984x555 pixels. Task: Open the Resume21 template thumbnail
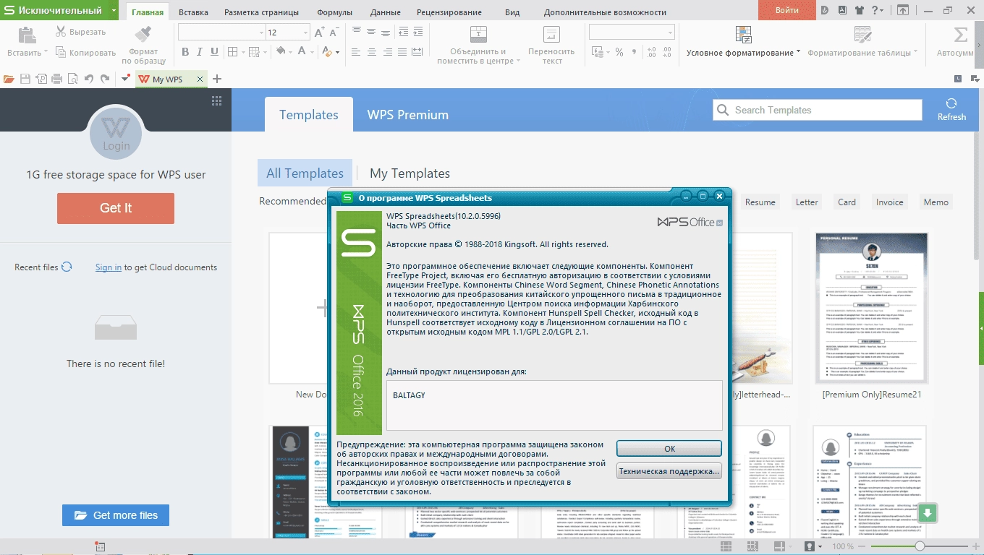[x=871, y=308]
